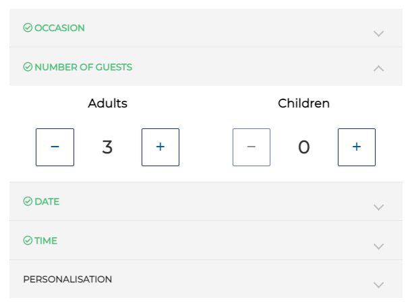Screen dimensions: 412x302
Task: Click the disabled Children minus button
Action: (252, 147)
